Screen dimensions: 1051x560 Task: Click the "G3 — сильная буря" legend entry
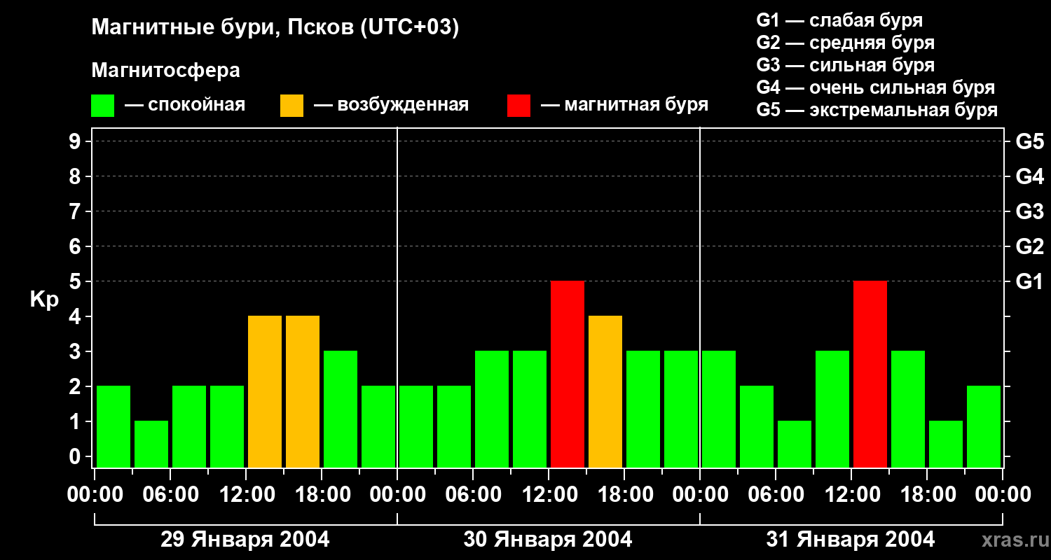[845, 65]
